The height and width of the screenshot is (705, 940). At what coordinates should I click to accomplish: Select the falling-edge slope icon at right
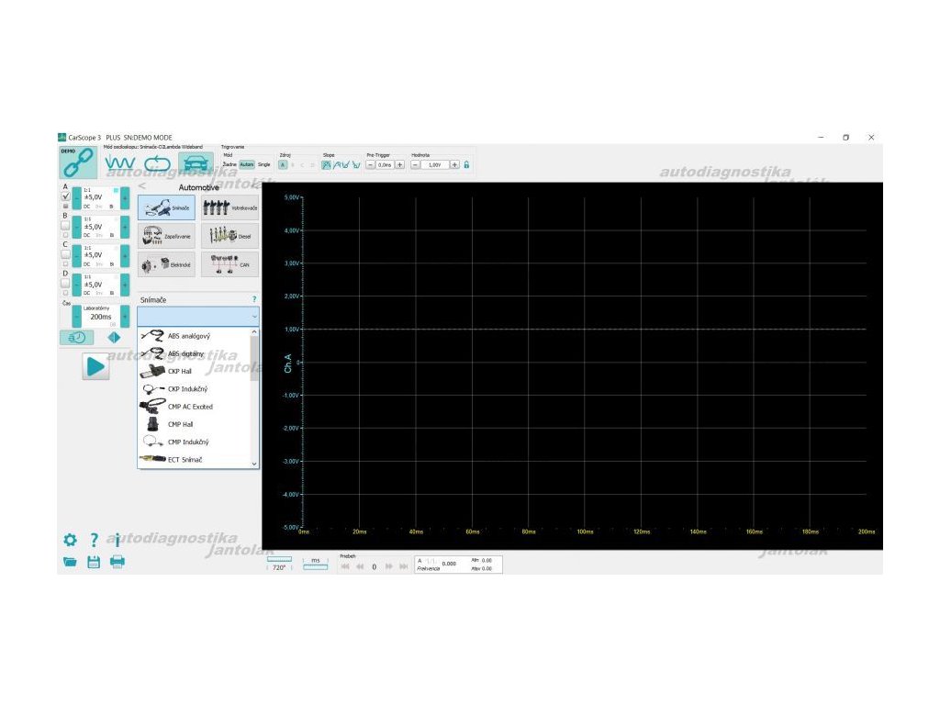click(x=356, y=165)
